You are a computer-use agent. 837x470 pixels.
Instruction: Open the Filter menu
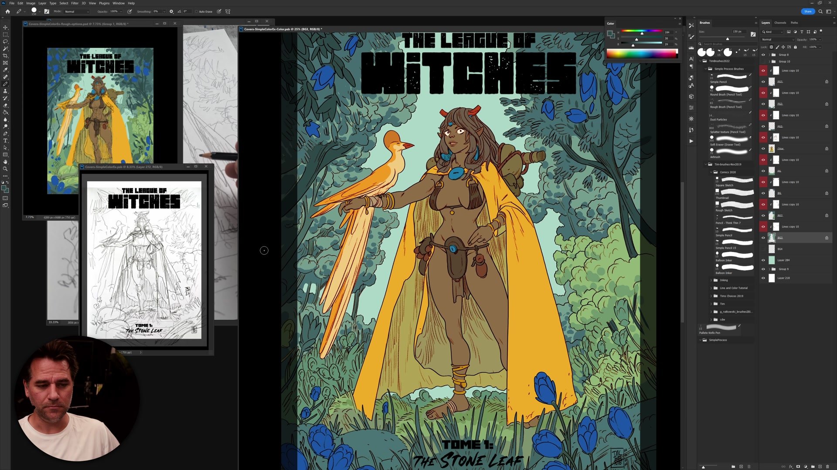[x=75, y=3]
